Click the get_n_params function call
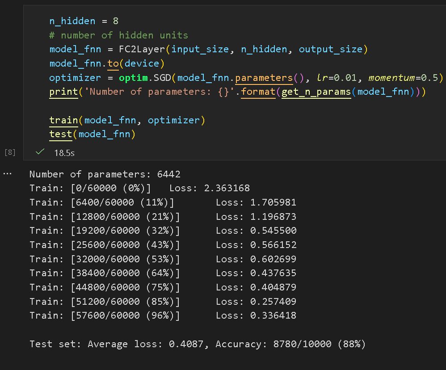446x370 pixels. pos(316,92)
